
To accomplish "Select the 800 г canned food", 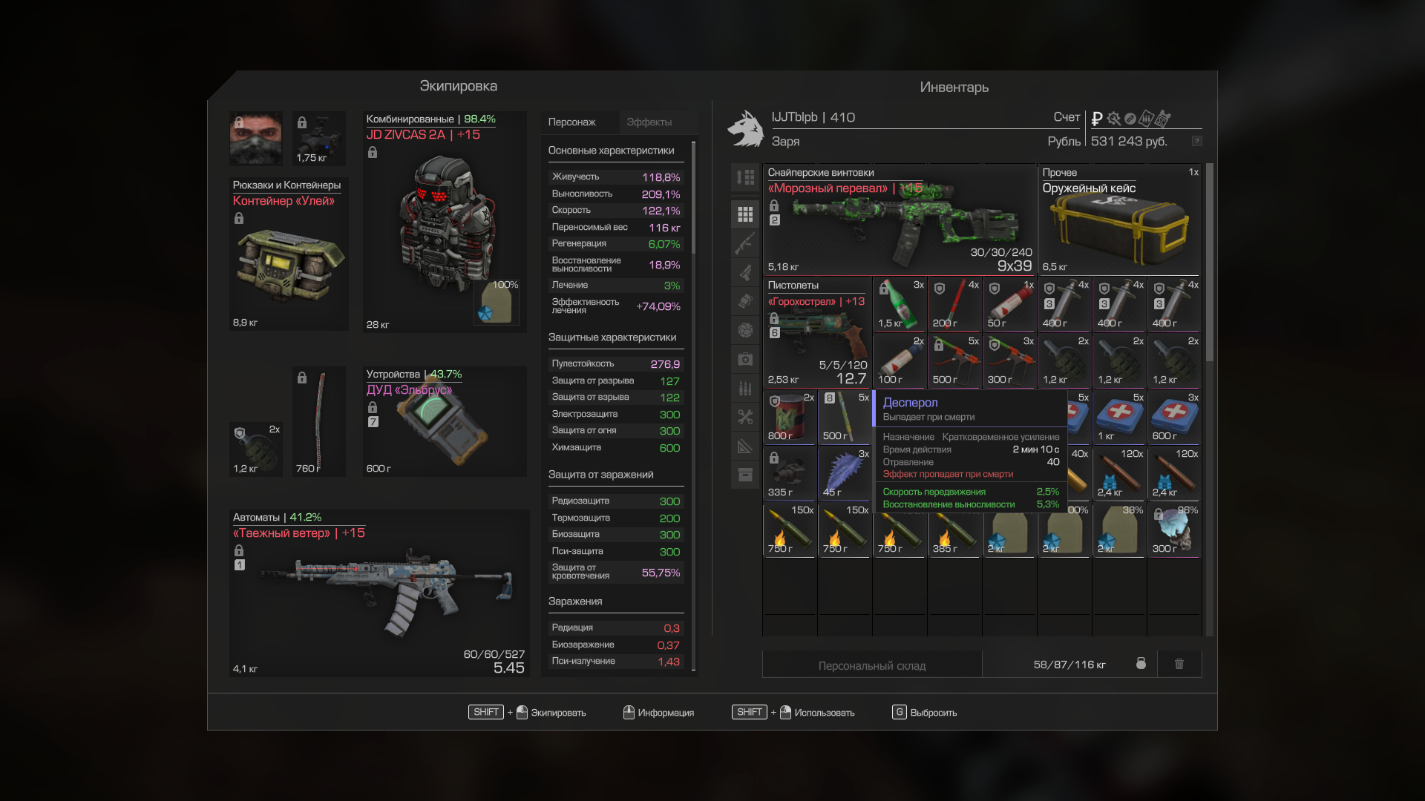I will tap(790, 417).
